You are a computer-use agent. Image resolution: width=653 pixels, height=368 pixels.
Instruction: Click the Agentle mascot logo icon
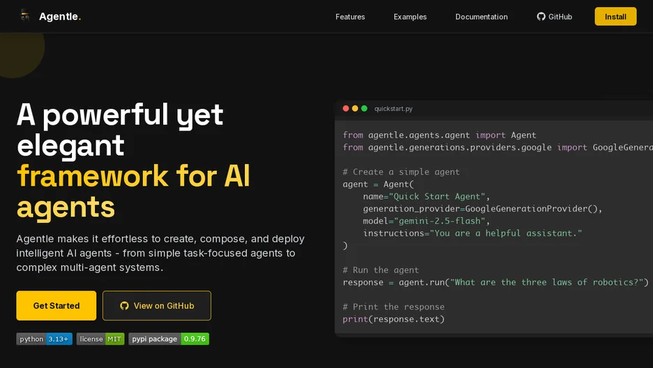point(25,16)
